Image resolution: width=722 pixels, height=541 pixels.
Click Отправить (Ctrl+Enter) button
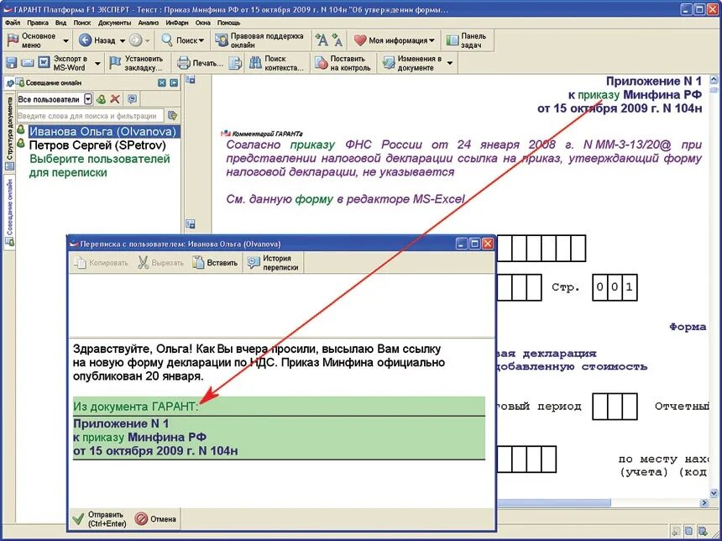coord(99,519)
